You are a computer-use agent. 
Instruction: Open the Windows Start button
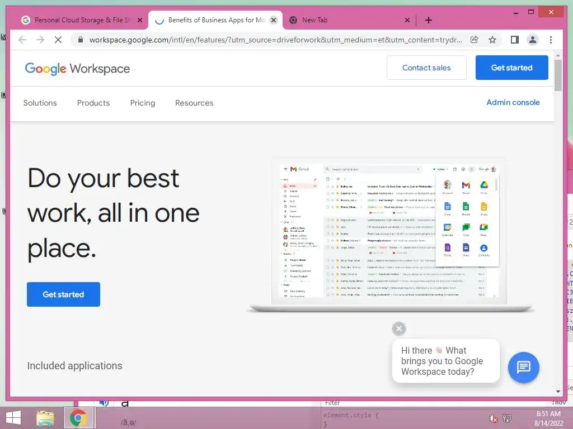click(x=13, y=418)
